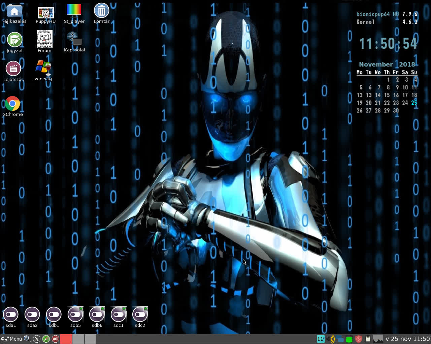
Task: Click the taskbar clock 'v 25 nov 11:50'
Action: (x=407, y=339)
